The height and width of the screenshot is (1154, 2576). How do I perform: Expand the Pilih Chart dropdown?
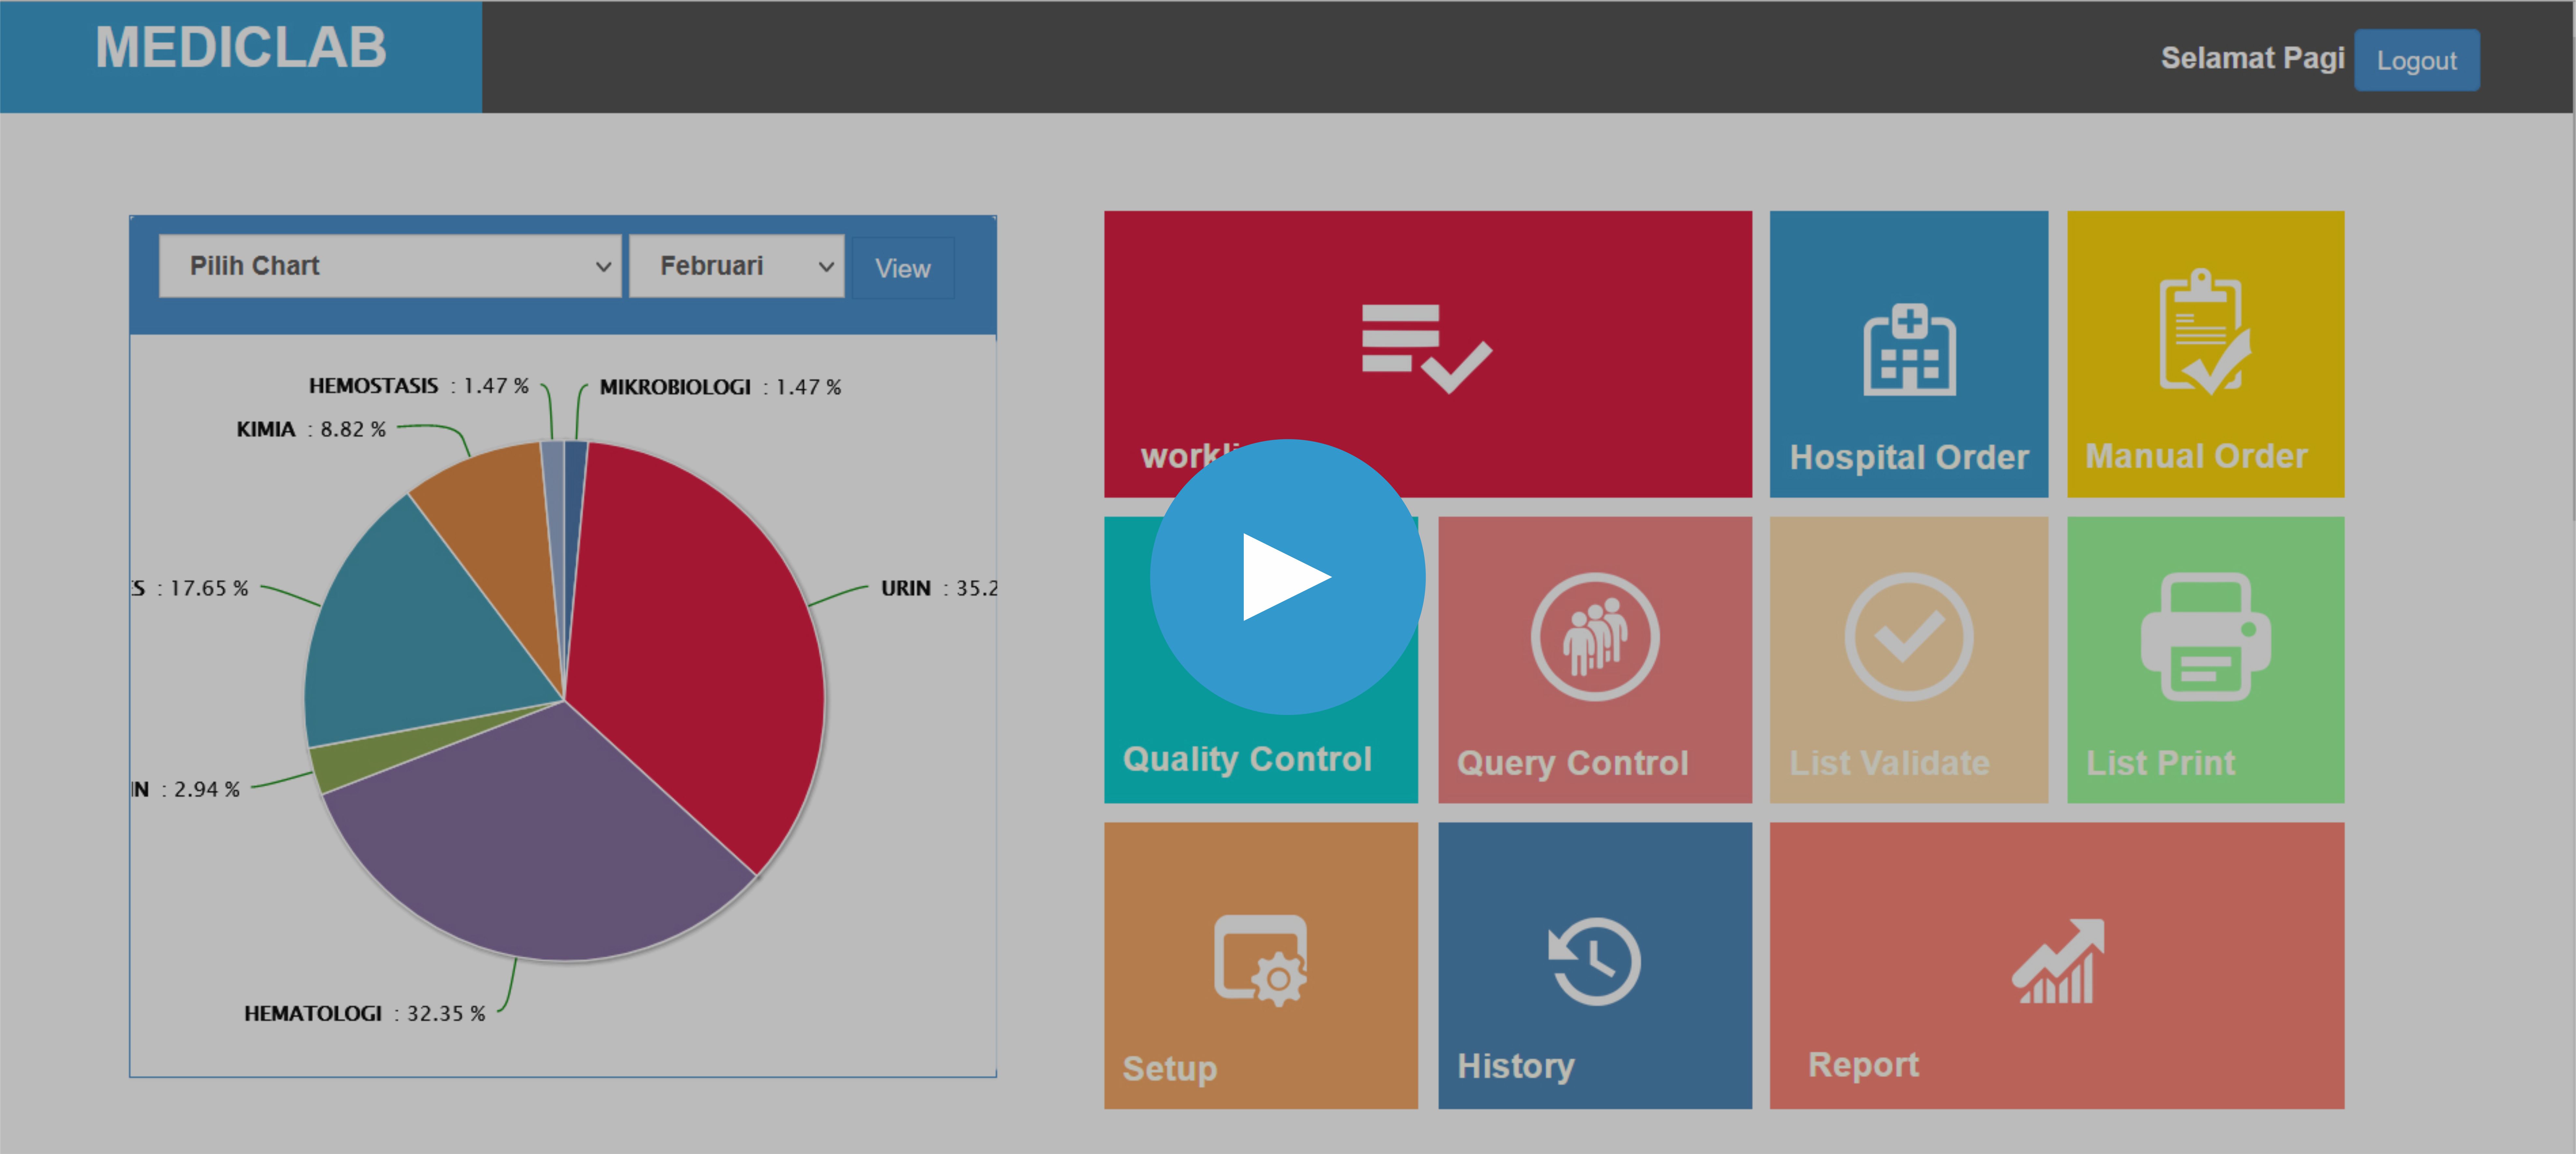point(390,266)
